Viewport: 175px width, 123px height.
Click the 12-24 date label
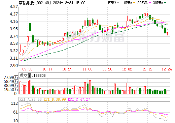tap(167, 69)
